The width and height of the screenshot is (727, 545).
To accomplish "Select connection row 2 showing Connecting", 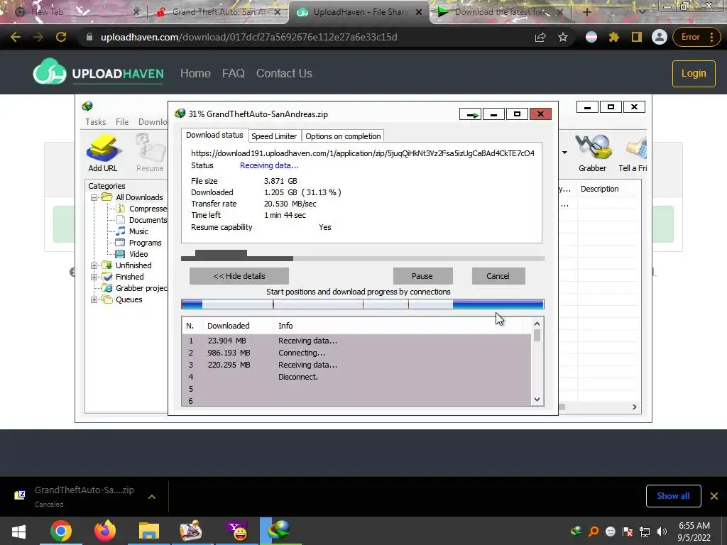I will [357, 353].
